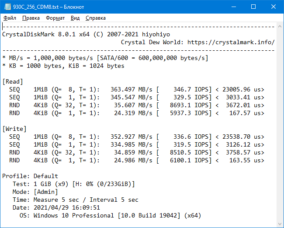Click the [Read] section header
Viewport: 284px width, 228px height.
pyautogui.click(x=13, y=82)
